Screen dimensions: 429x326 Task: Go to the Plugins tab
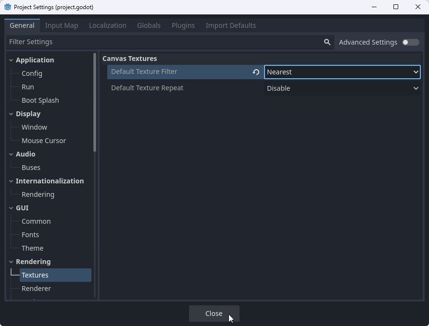(183, 25)
